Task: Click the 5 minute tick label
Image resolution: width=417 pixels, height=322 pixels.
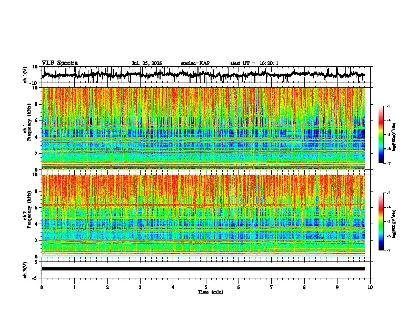Action: coord(206,287)
